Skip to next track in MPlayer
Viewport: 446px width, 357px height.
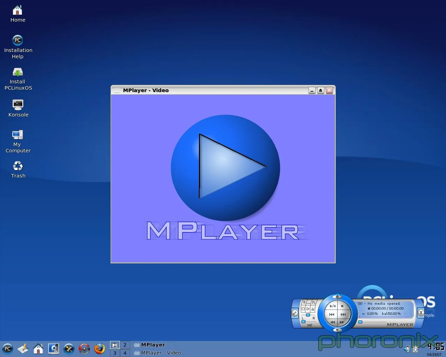[x=343, y=314]
